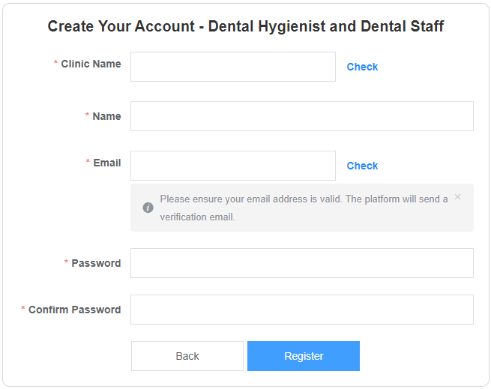Dismiss the email verification notice
Screen dimensions: 491x389
tap(457, 196)
